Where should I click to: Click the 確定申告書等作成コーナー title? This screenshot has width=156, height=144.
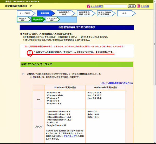pyautogui.click(x=20, y=6)
